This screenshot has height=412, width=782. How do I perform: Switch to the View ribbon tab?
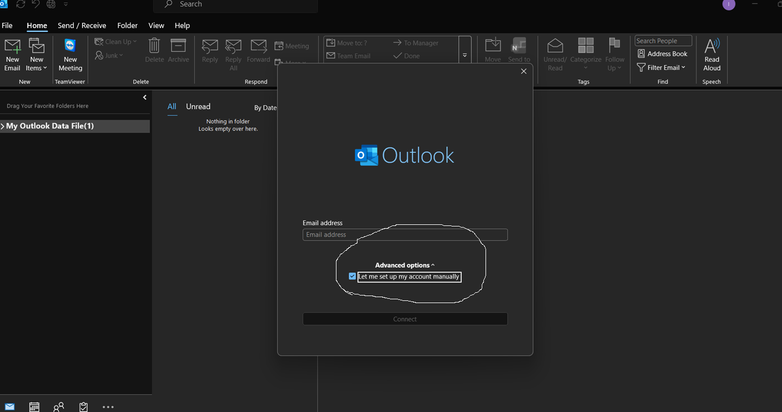[156, 25]
